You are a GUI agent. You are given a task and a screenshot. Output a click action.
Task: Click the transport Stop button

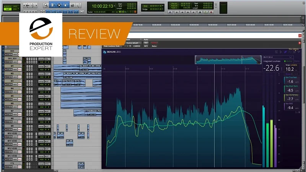tap(200, 12)
